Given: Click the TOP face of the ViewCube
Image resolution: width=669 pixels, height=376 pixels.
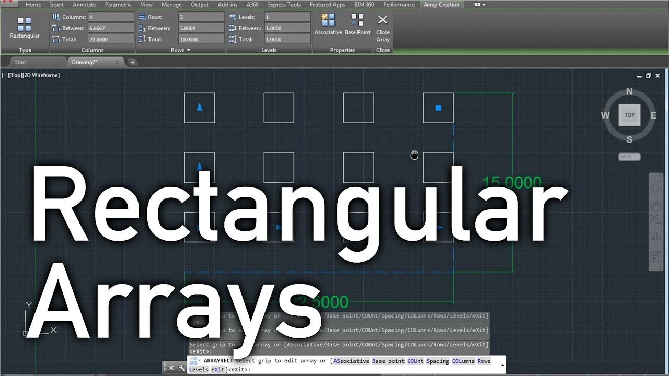Looking at the screenshot, I should 629,115.
